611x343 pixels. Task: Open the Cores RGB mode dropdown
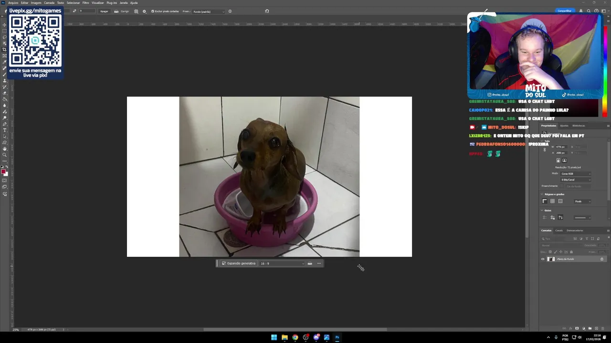coord(576,174)
